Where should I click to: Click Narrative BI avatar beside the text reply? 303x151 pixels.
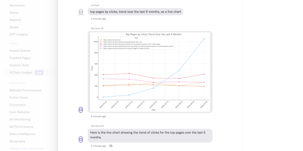click(x=81, y=139)
